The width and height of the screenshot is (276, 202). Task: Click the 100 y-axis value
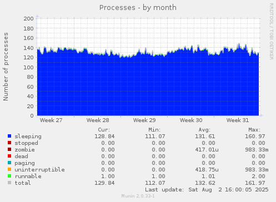[28, 67]
